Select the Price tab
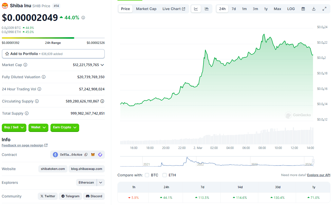Screen dimensions: 333x205 pos(125,9)
